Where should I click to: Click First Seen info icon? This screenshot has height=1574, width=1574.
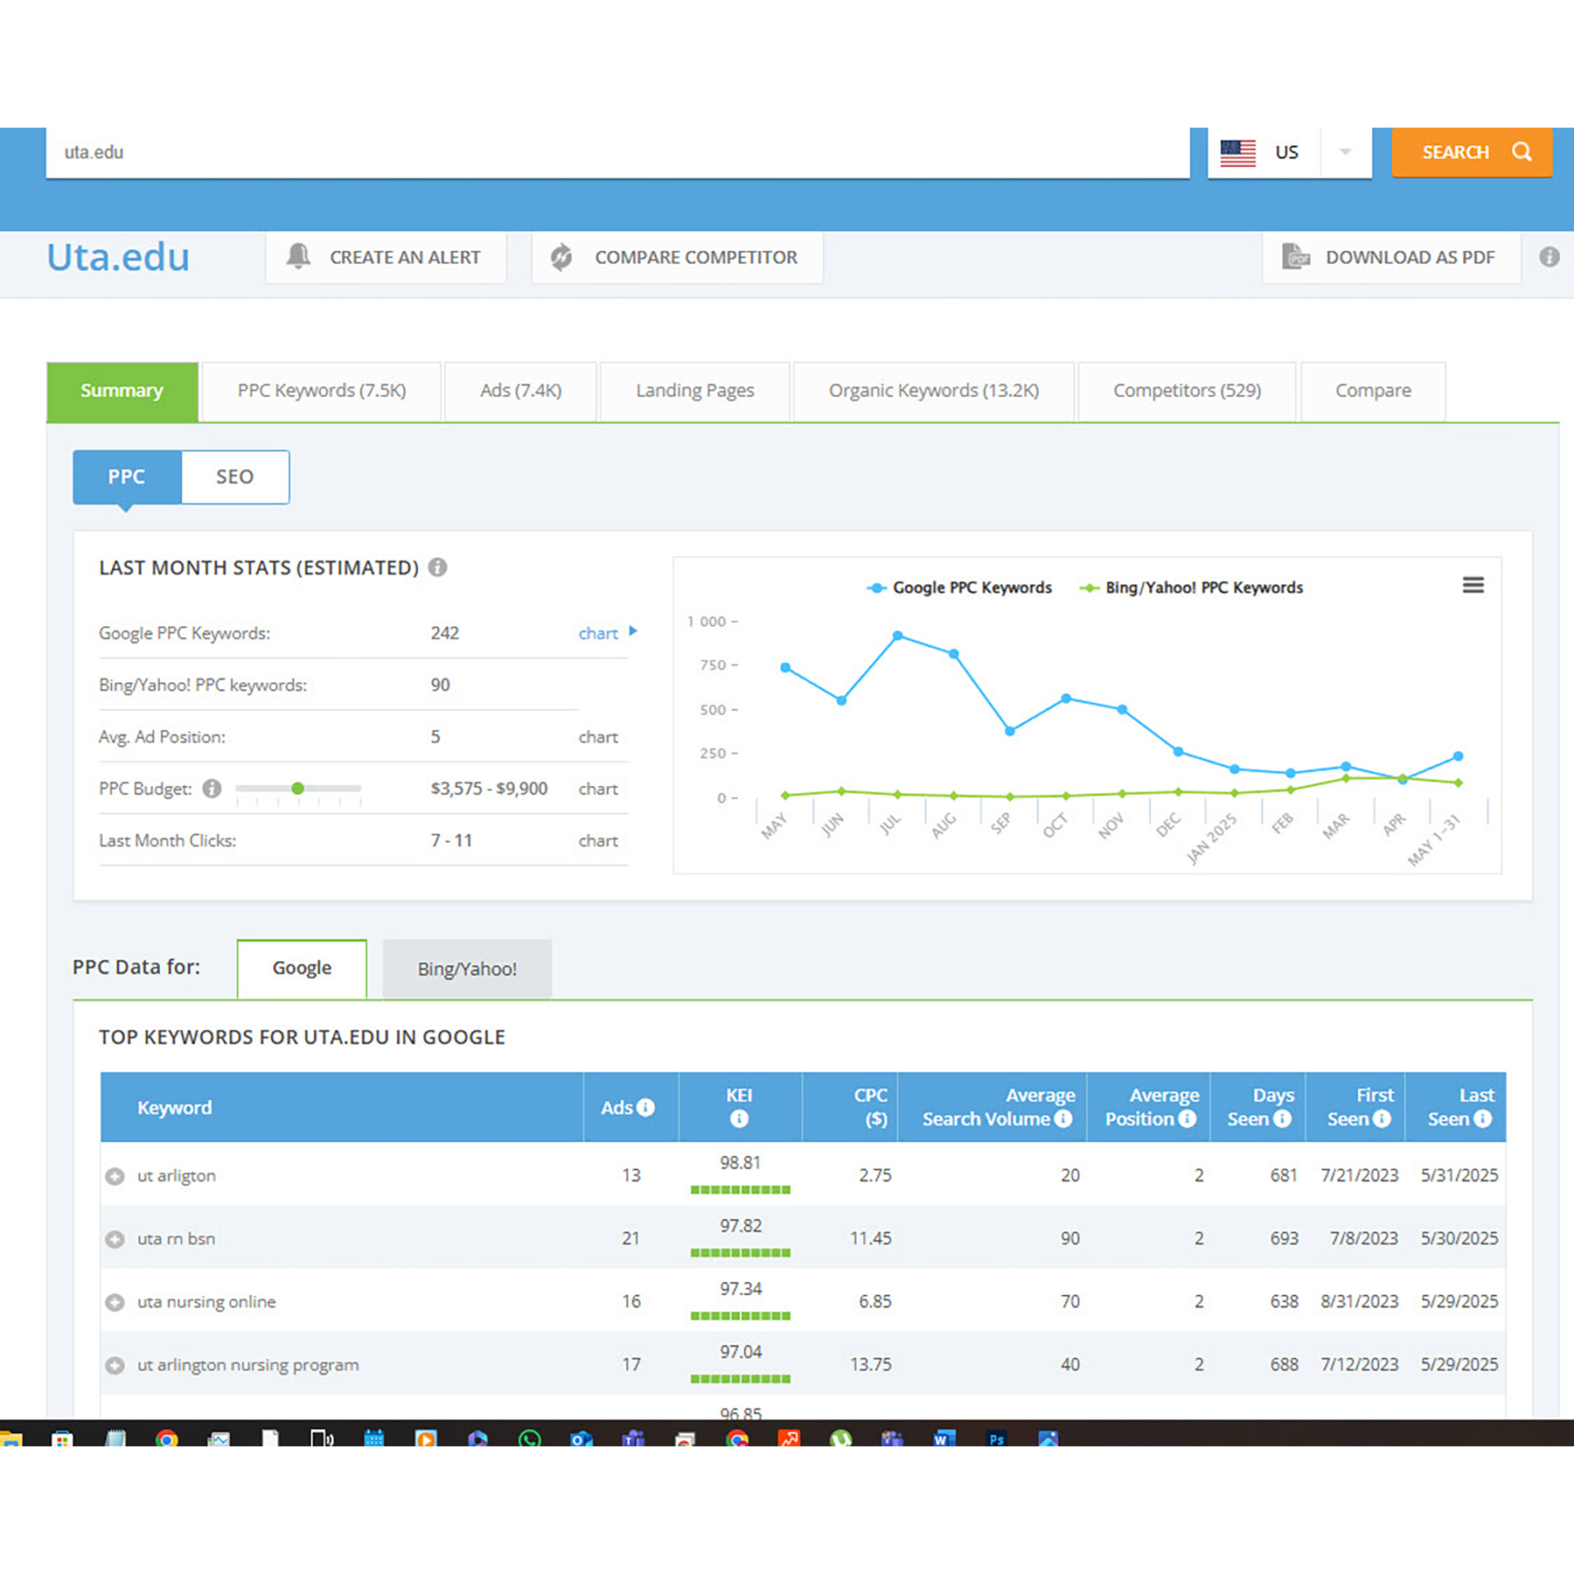point(1381,1118)
